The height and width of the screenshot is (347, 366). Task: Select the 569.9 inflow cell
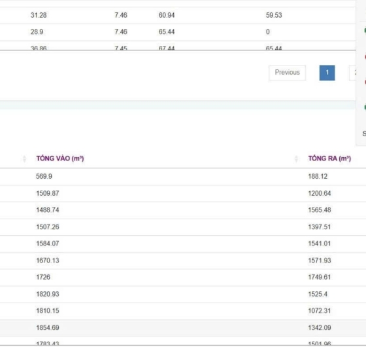click(44, 176)
